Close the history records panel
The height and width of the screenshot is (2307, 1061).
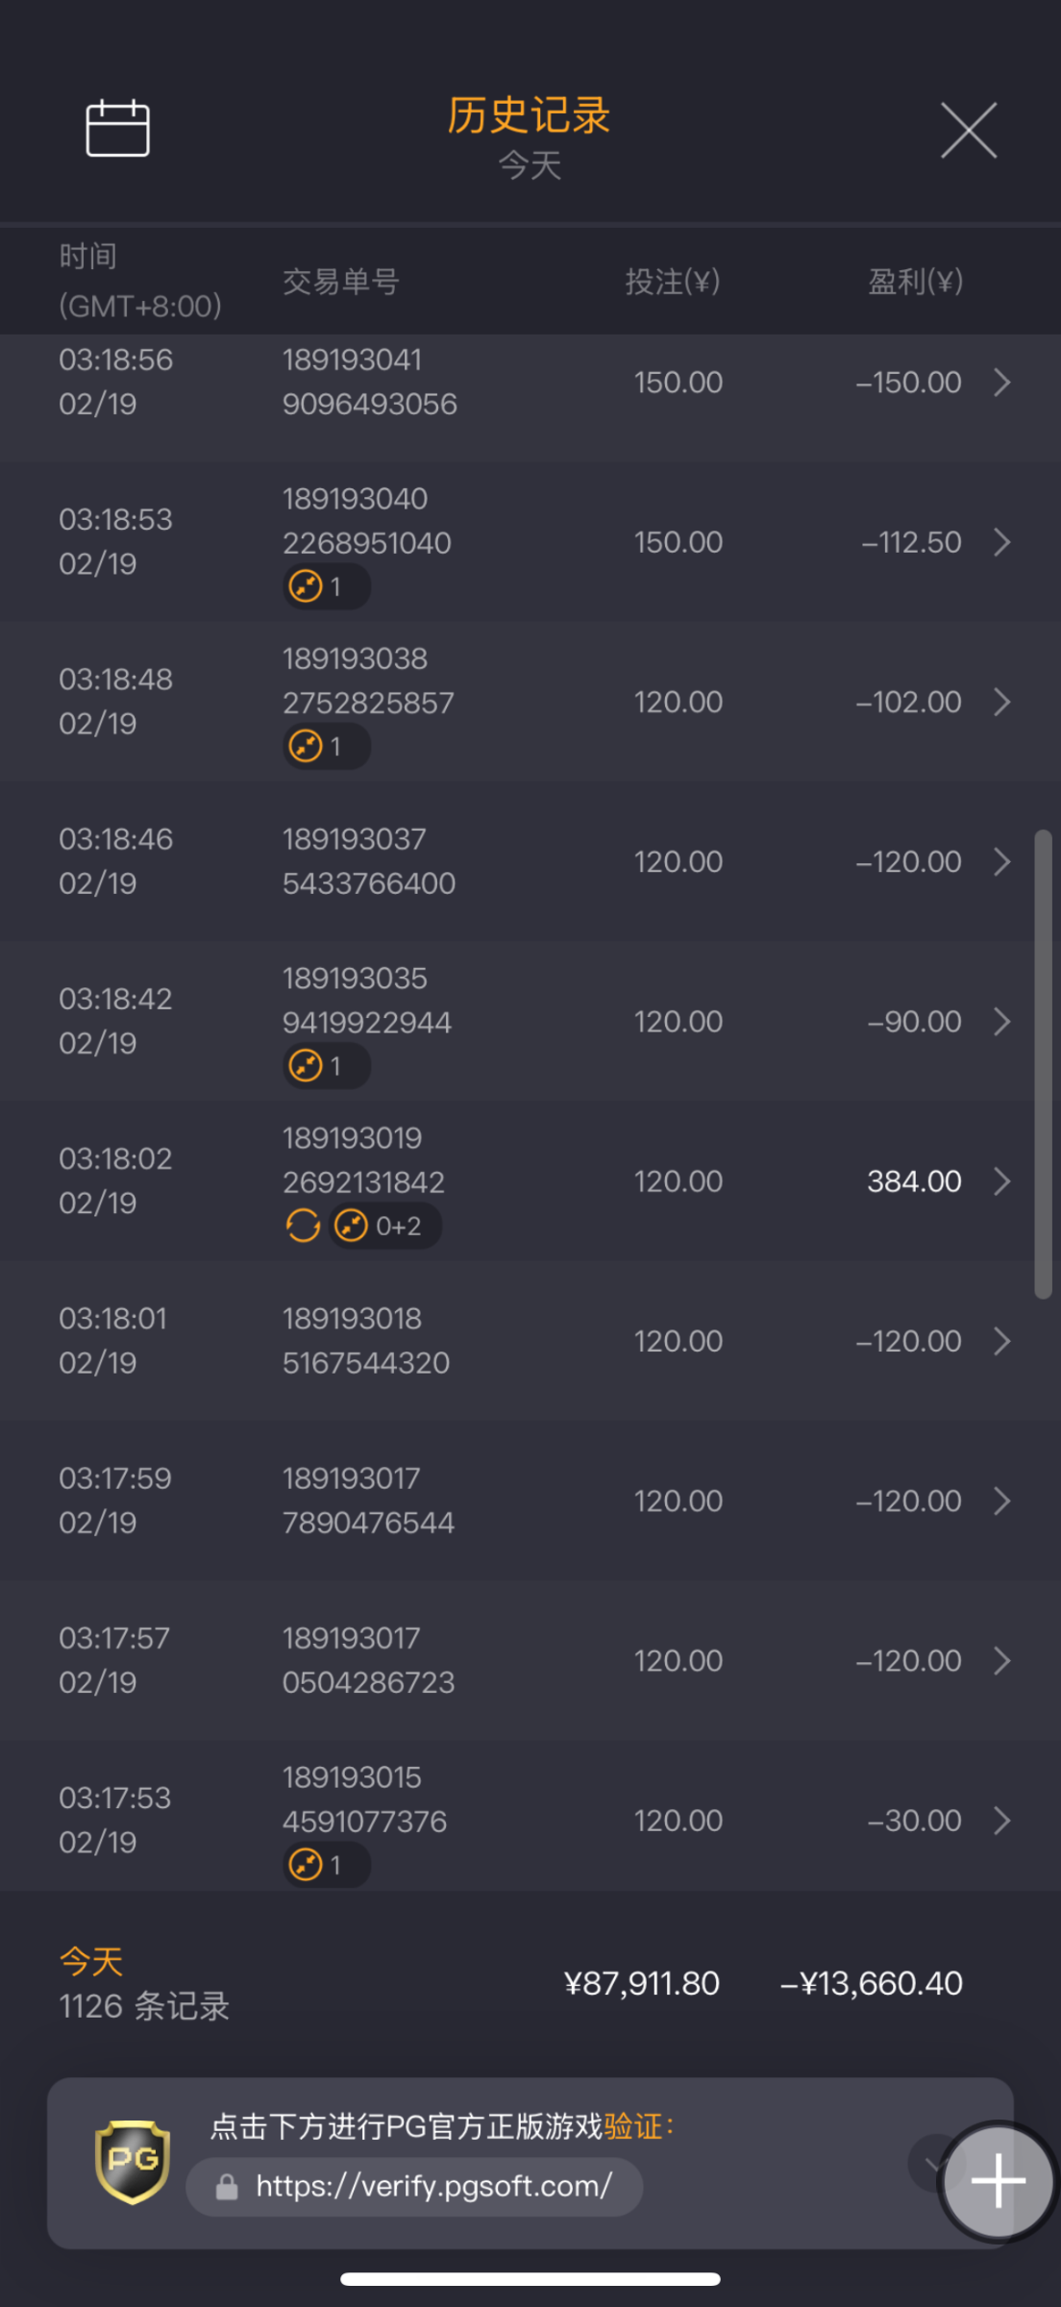(968, 130)
